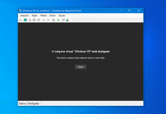Click the Enhanced Session toolbar icon
The image size is (166, 114).
pyautogui.click(x=63, y=20)
